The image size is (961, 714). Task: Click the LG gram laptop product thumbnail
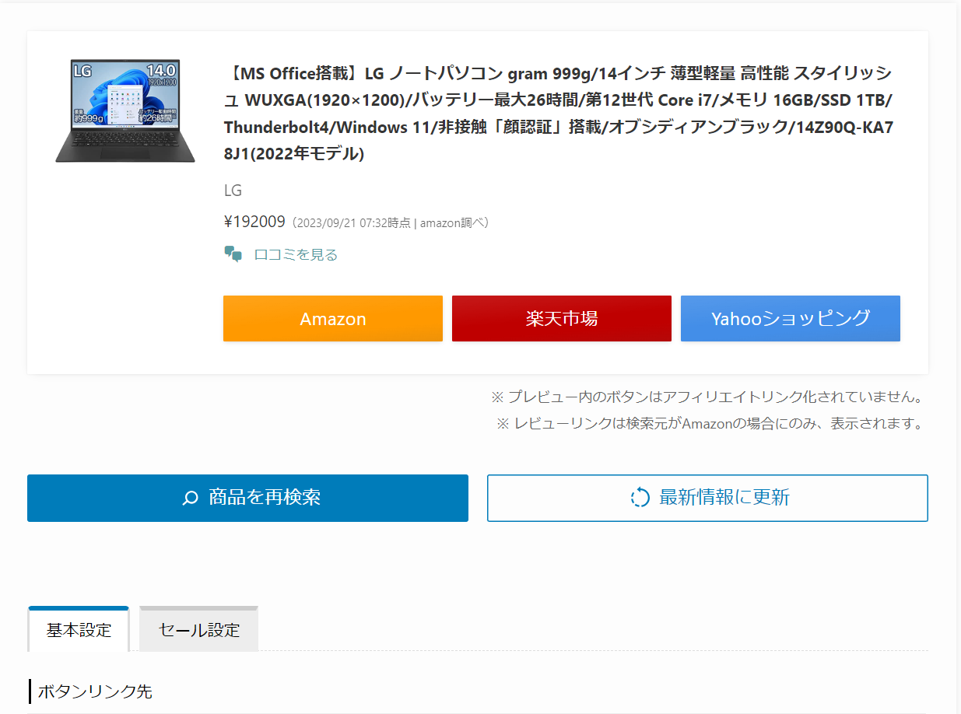click(126, 110)
